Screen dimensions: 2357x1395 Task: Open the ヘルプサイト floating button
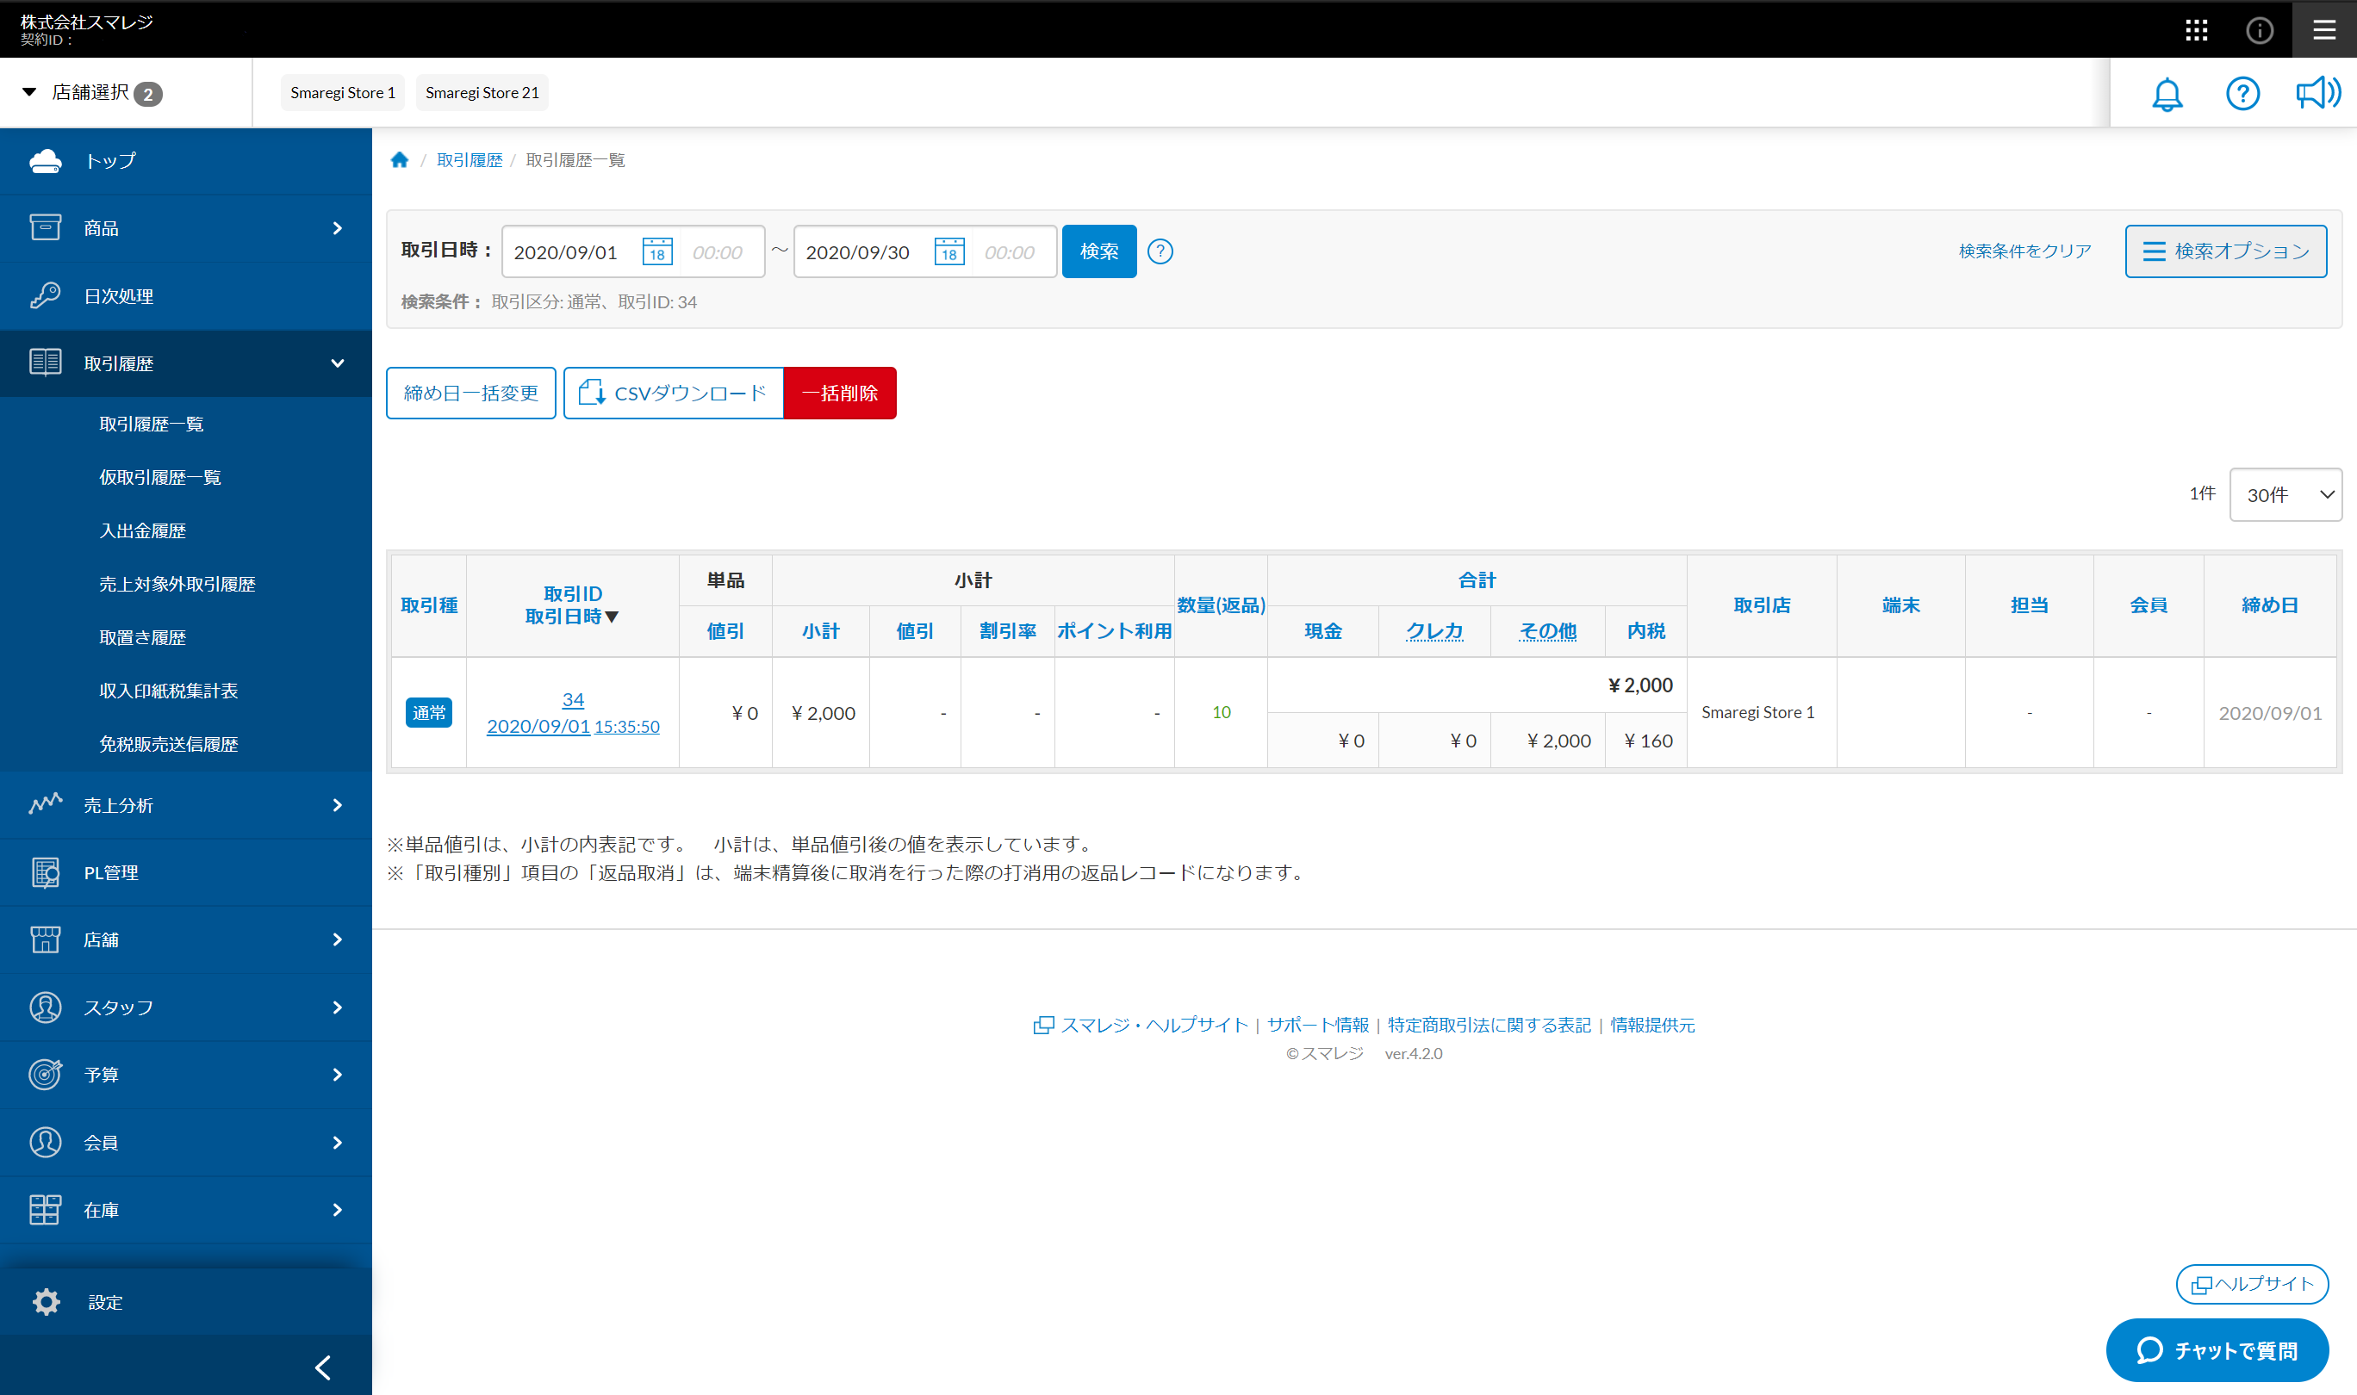pos(2252,1284)
